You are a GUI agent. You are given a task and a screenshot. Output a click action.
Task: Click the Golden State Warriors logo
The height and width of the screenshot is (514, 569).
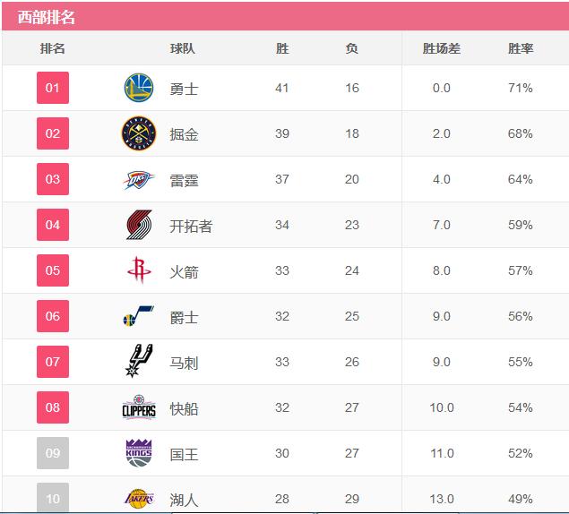click(x=139, y=88)
